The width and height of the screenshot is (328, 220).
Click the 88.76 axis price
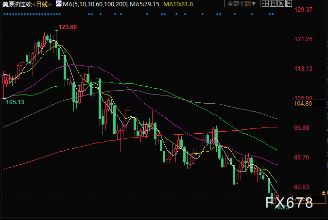pos(301,157)
